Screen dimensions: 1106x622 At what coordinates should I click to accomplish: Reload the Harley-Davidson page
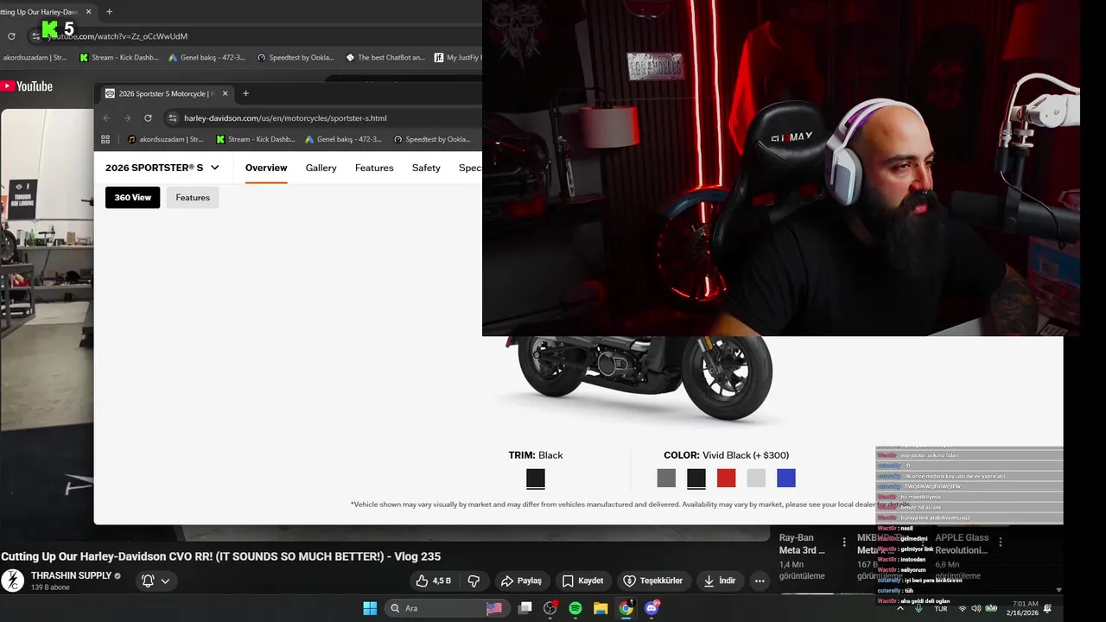point(148,118)
